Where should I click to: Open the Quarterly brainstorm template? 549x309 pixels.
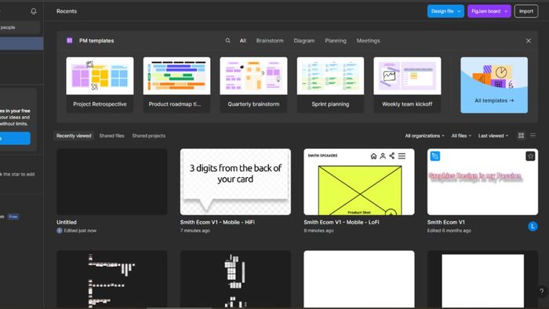point(253,85)
